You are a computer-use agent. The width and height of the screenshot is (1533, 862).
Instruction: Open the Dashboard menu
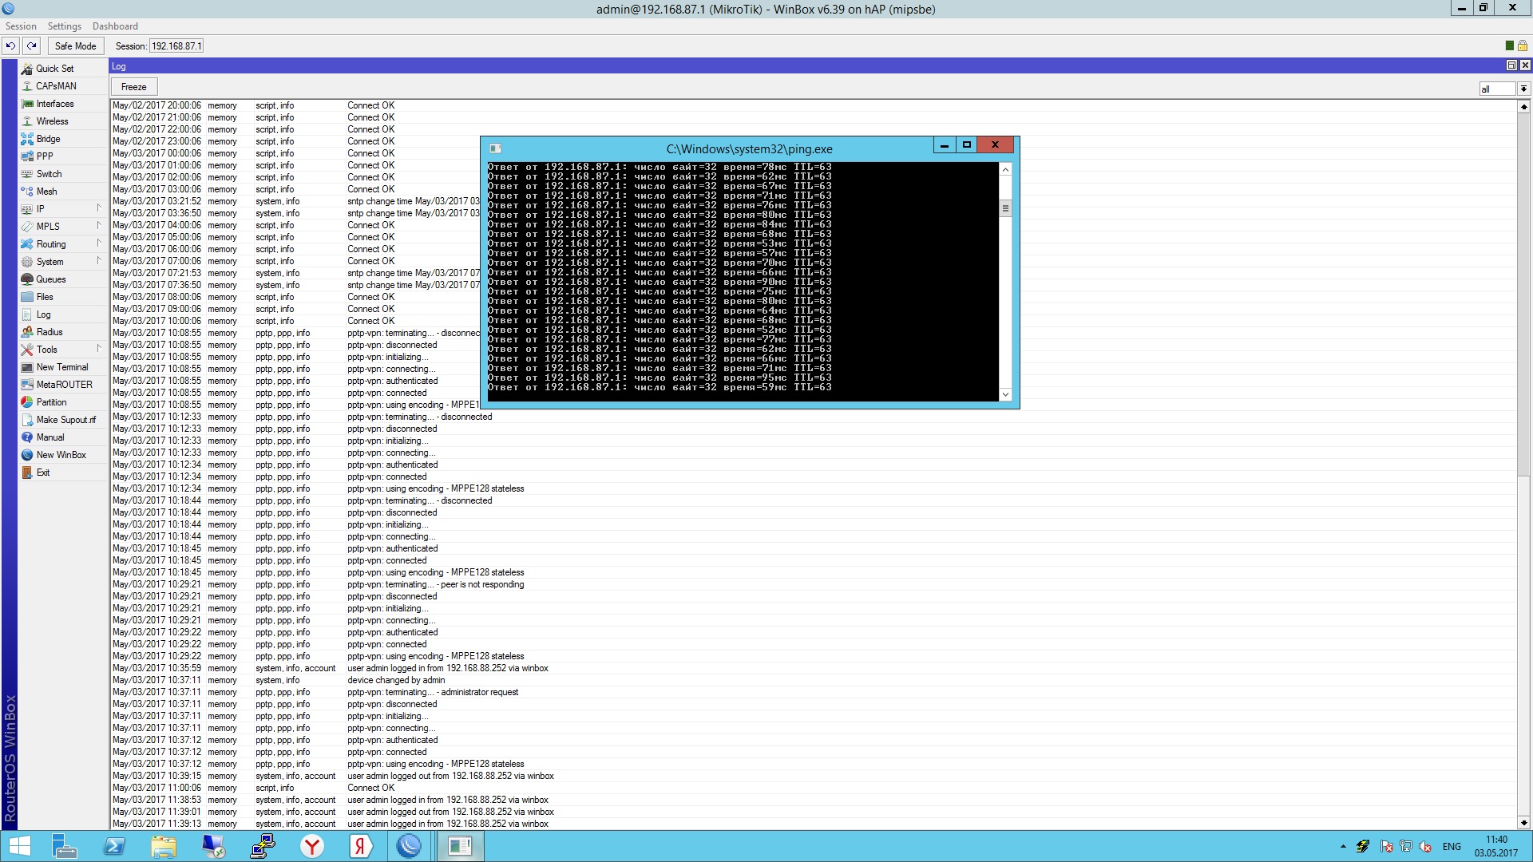[115, 26]
